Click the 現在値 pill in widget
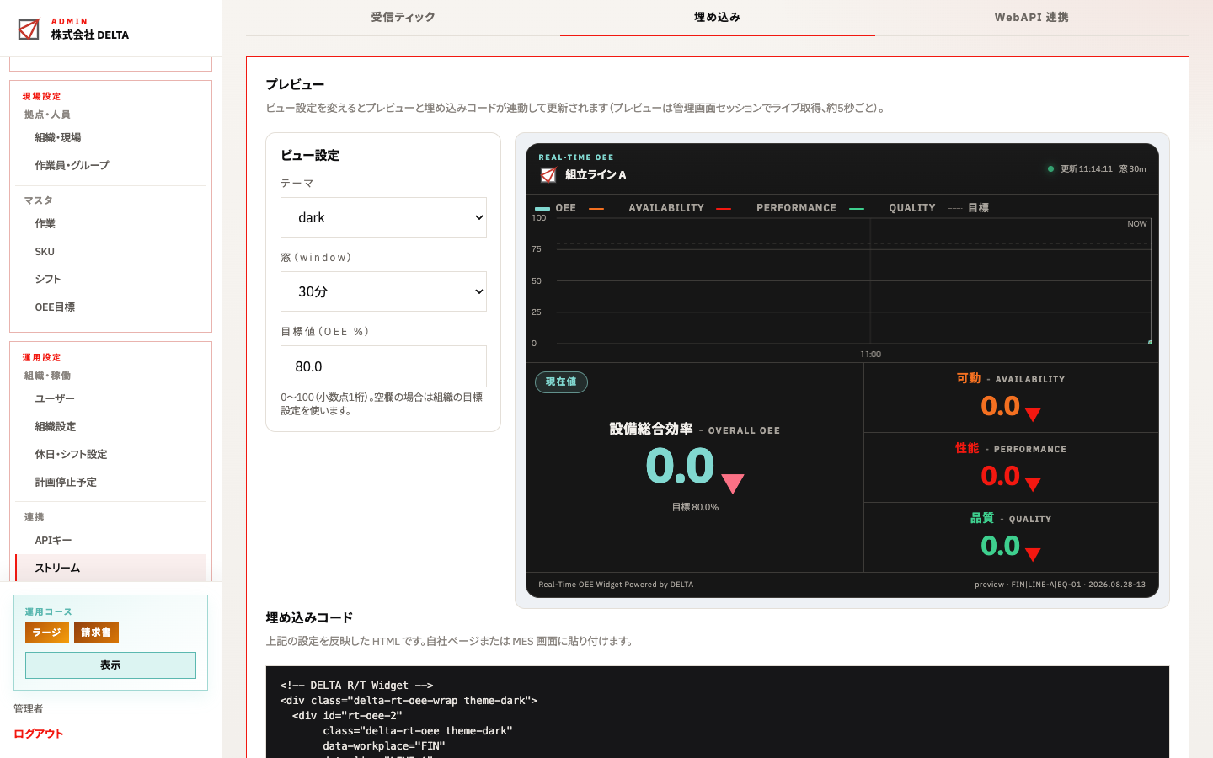Image resolution: width=1213 pixels, height=758 pixels. point(561,382)
